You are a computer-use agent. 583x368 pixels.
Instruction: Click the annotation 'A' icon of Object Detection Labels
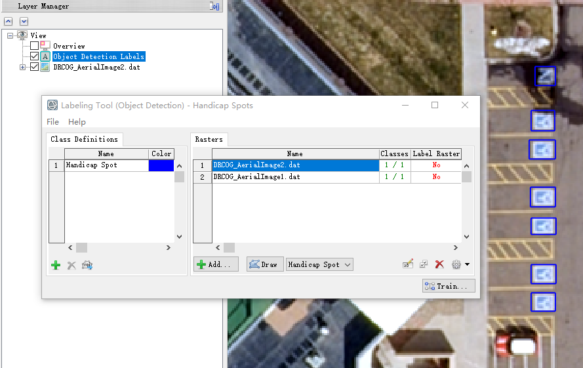(45, 56)
